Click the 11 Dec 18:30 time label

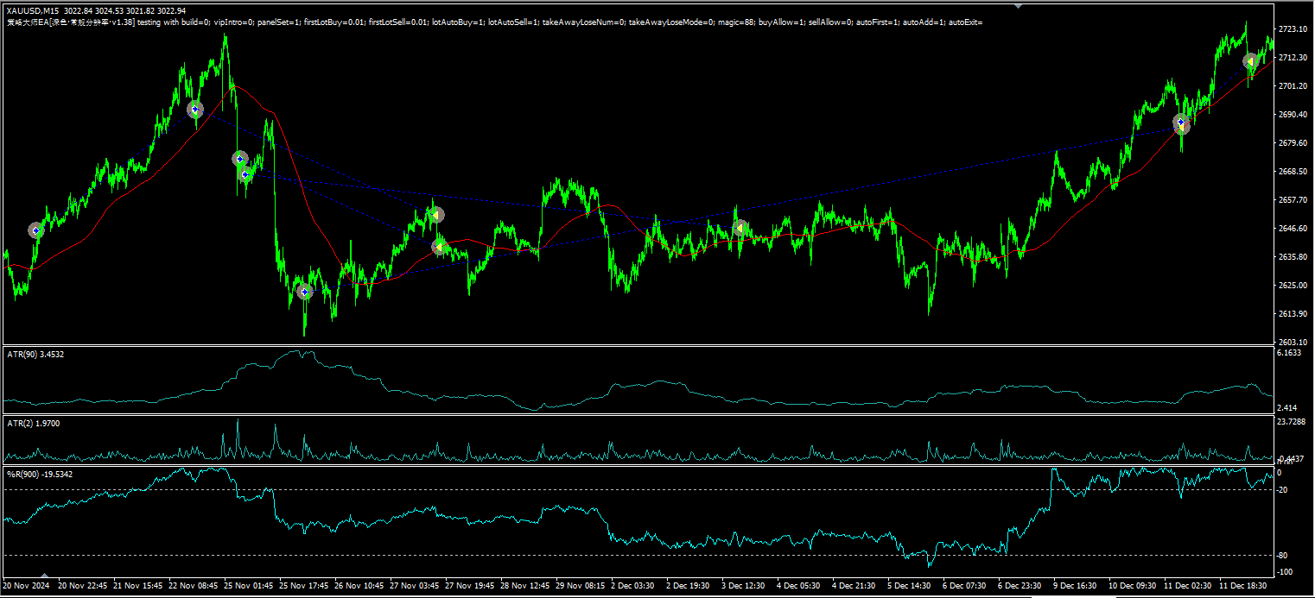pos(1244,585)
